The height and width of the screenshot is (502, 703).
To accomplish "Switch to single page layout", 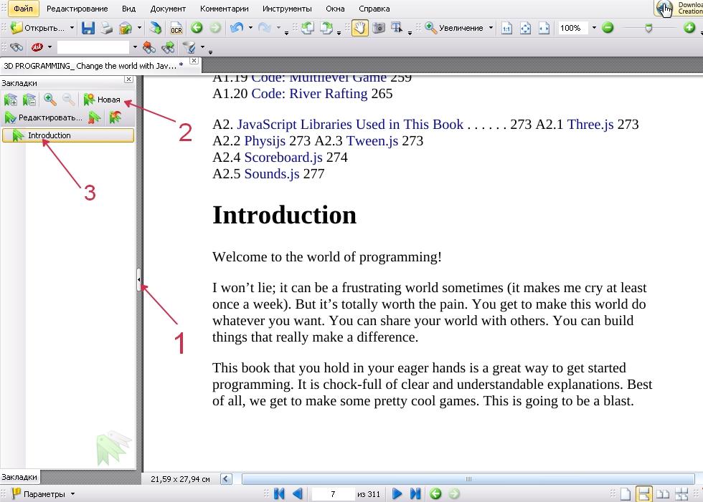I will coord(626,494).
